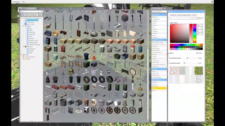Open the Gears spawnlist
225x126 pixels.
31,36
